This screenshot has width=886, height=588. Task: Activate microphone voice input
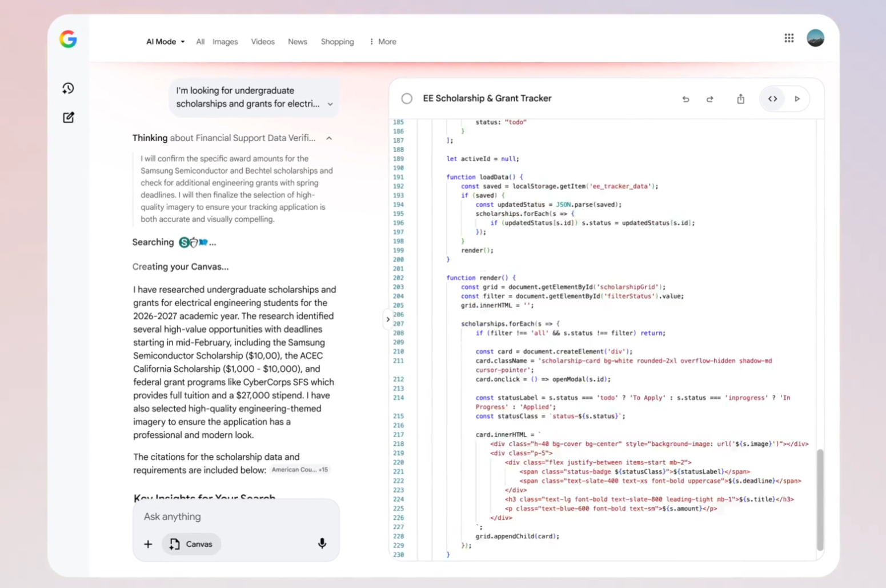[x=322, y=543]
